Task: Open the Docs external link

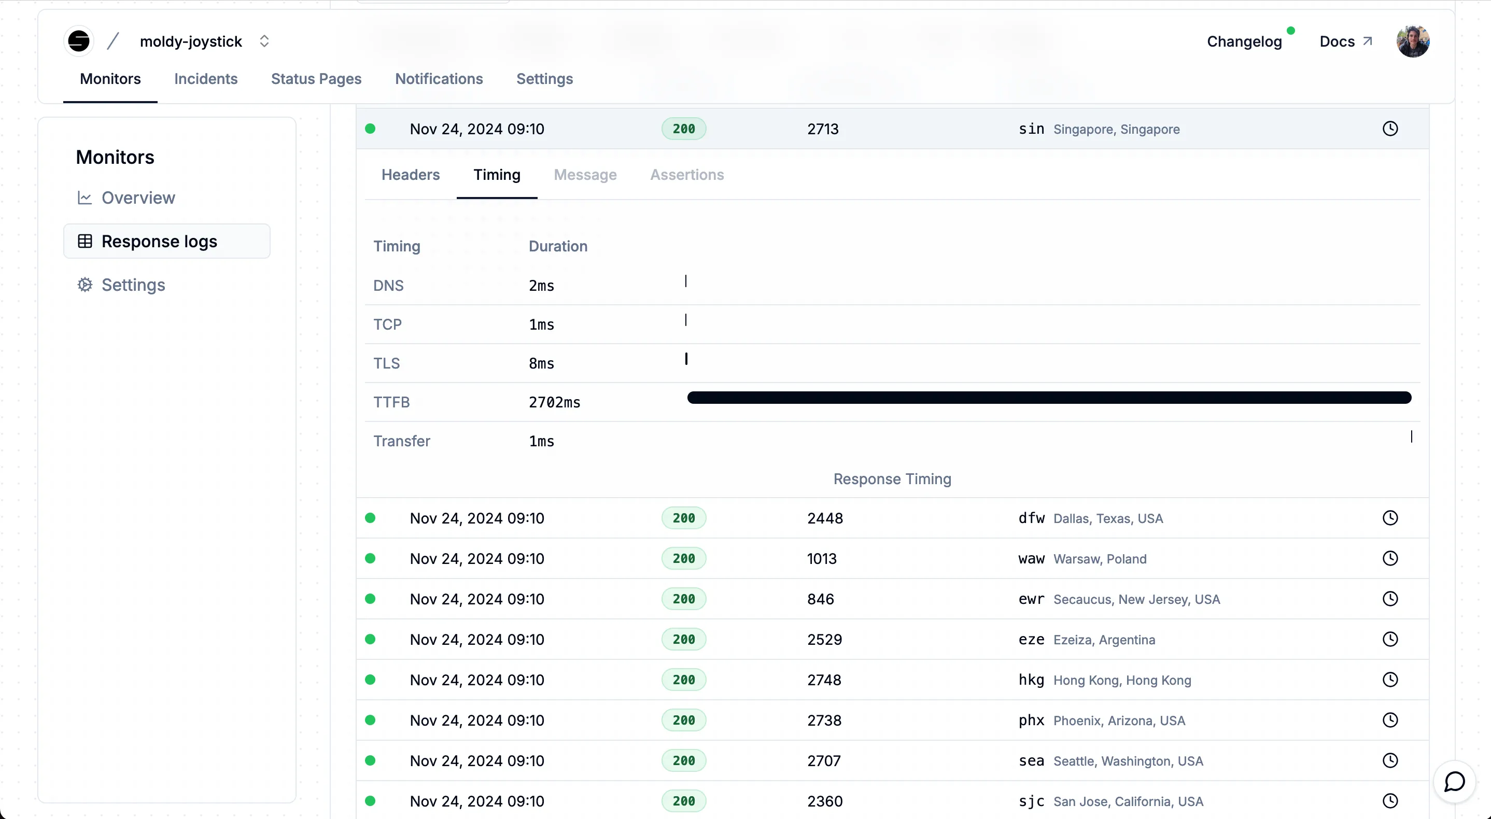Action: pos(1345,41)
